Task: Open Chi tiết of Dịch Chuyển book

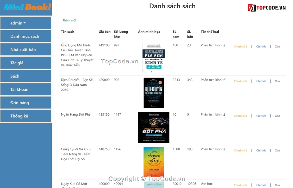Action: pos(261,81)
